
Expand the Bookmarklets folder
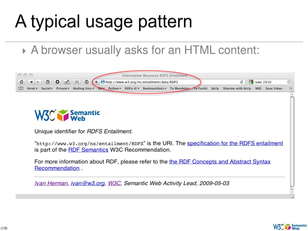click(155, 88)
